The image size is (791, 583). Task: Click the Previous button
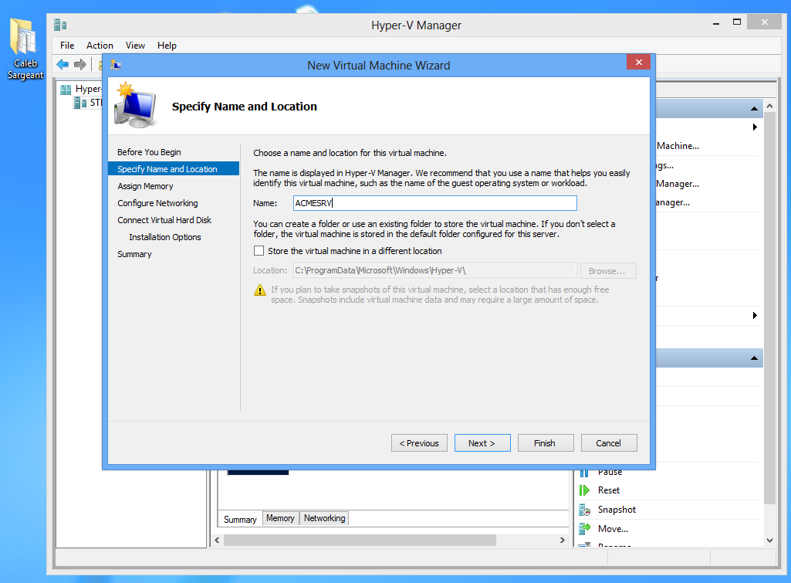pos(419,443)
